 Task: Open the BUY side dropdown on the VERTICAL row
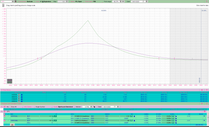[33, 116]
